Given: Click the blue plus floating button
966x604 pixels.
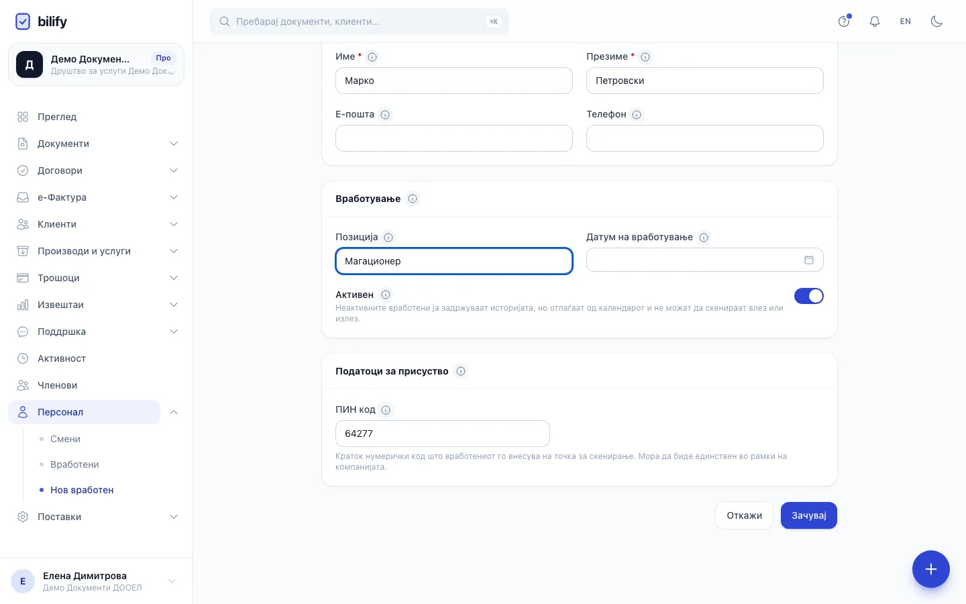Looking at the screenshot, I should (x=931, y=569).
